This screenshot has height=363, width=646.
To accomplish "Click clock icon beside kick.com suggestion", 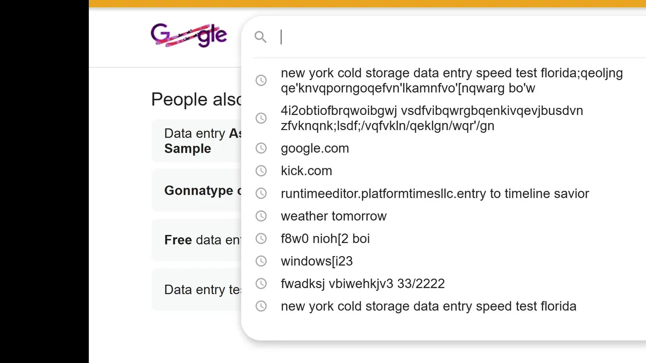I will point(261,171).
